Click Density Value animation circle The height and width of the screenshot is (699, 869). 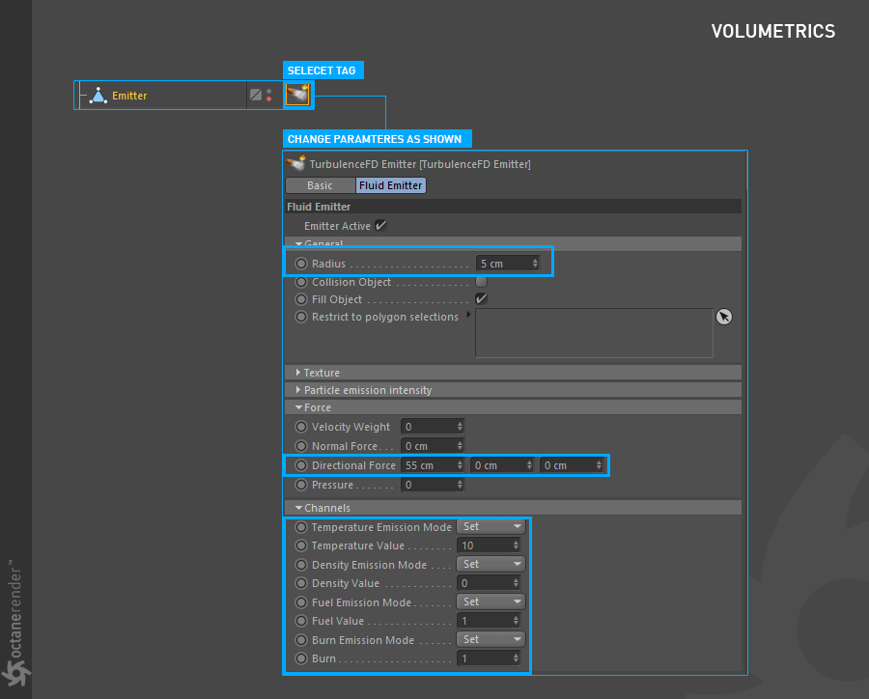[x=301, y=583]
